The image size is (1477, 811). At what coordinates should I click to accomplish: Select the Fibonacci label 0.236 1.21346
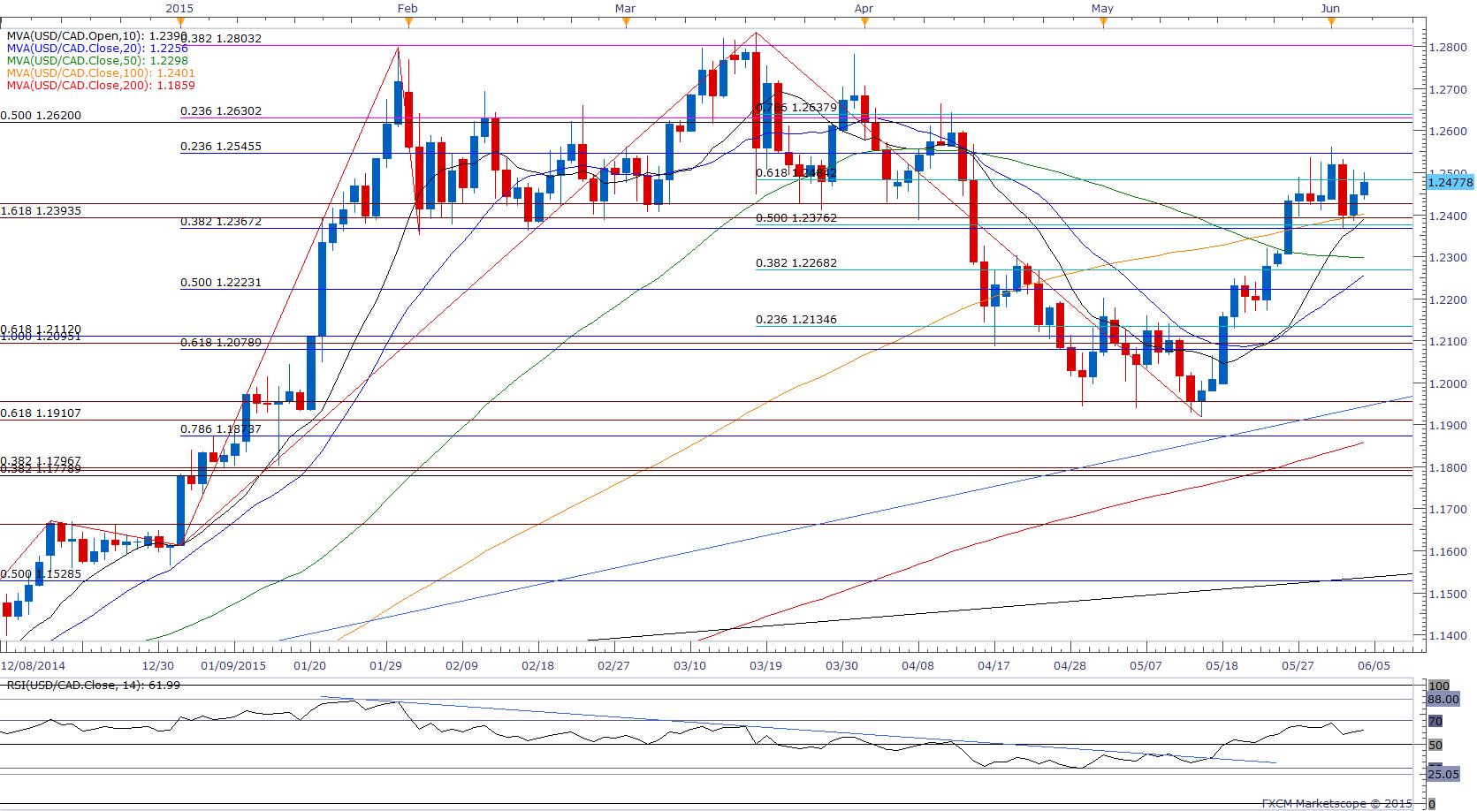click(x=796, y=320)
